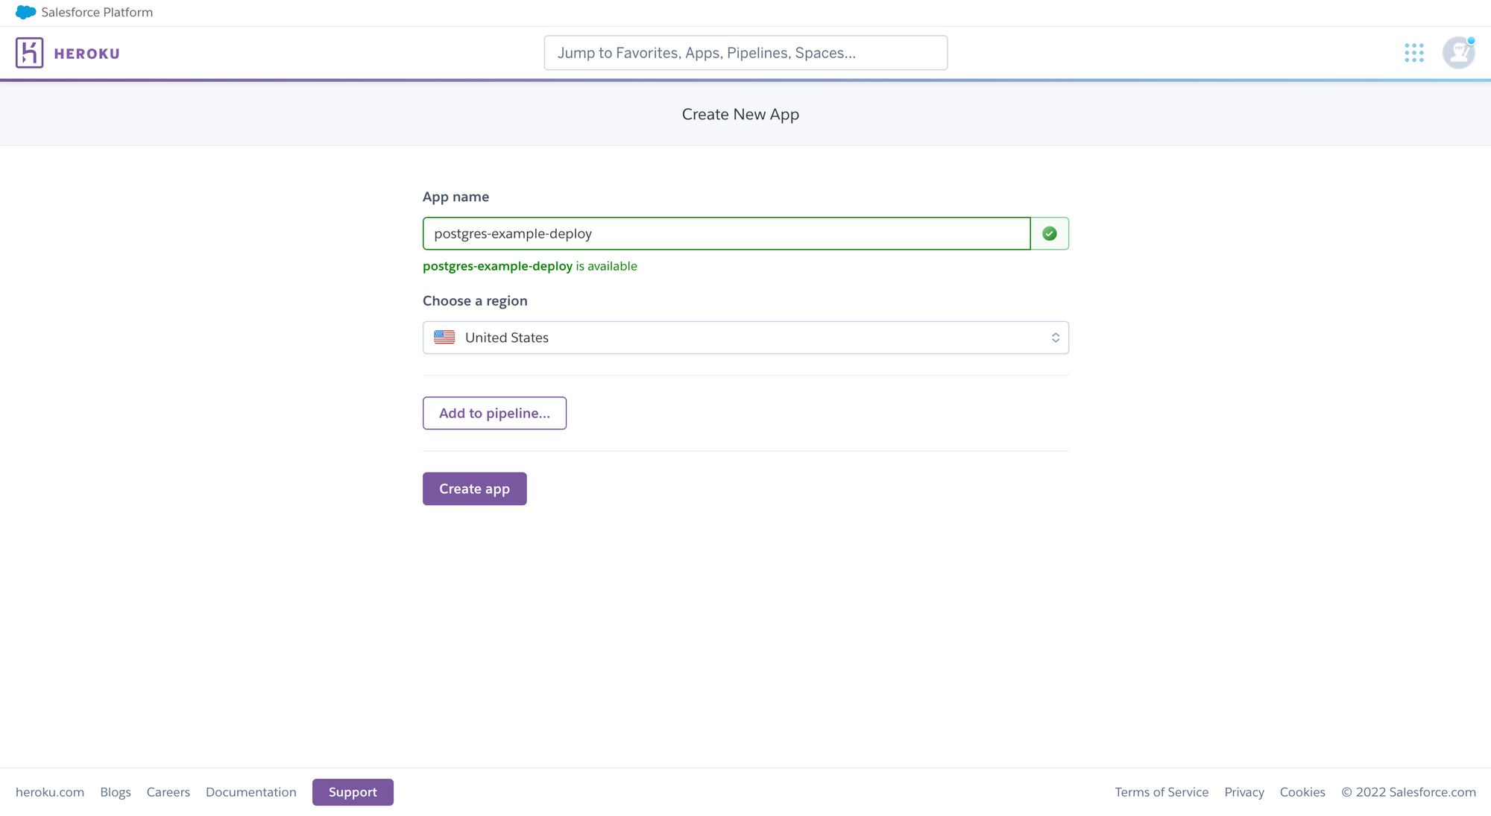
Task: Open the user avatar account menu
Action: [x=1459, y=53]
